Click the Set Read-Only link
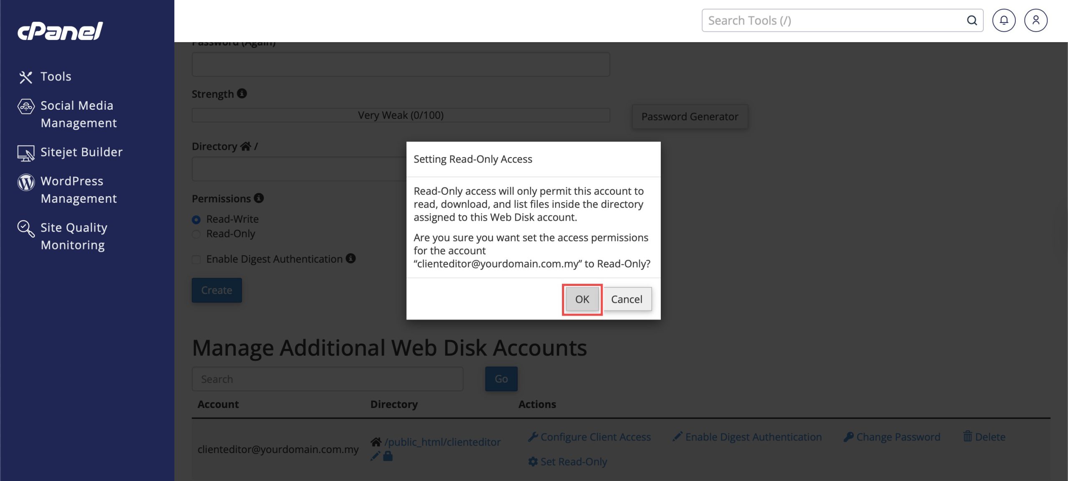 (573, 462)
